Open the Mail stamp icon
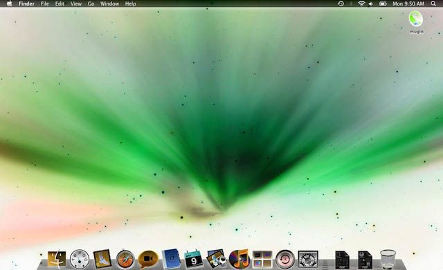The height and width of the screenshot is (270, 443). [102, 258]
